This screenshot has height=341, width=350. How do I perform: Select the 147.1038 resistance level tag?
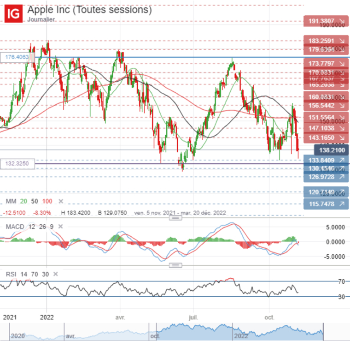pos(326,128)
